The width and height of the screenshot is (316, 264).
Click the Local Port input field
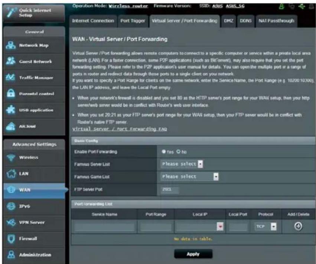point(238,227)
